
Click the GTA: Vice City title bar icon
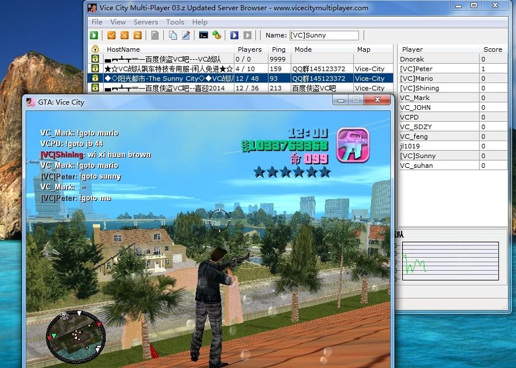coord(31,102)
